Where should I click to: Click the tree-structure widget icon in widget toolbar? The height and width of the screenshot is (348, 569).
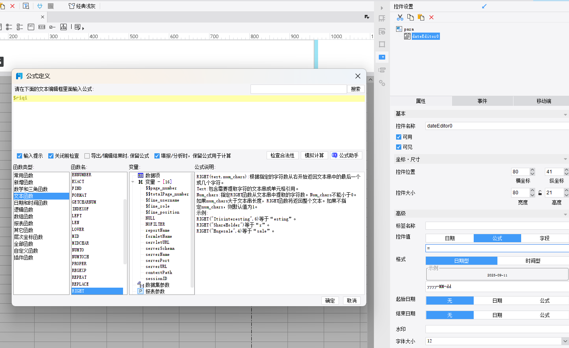(x=64, y=27)
